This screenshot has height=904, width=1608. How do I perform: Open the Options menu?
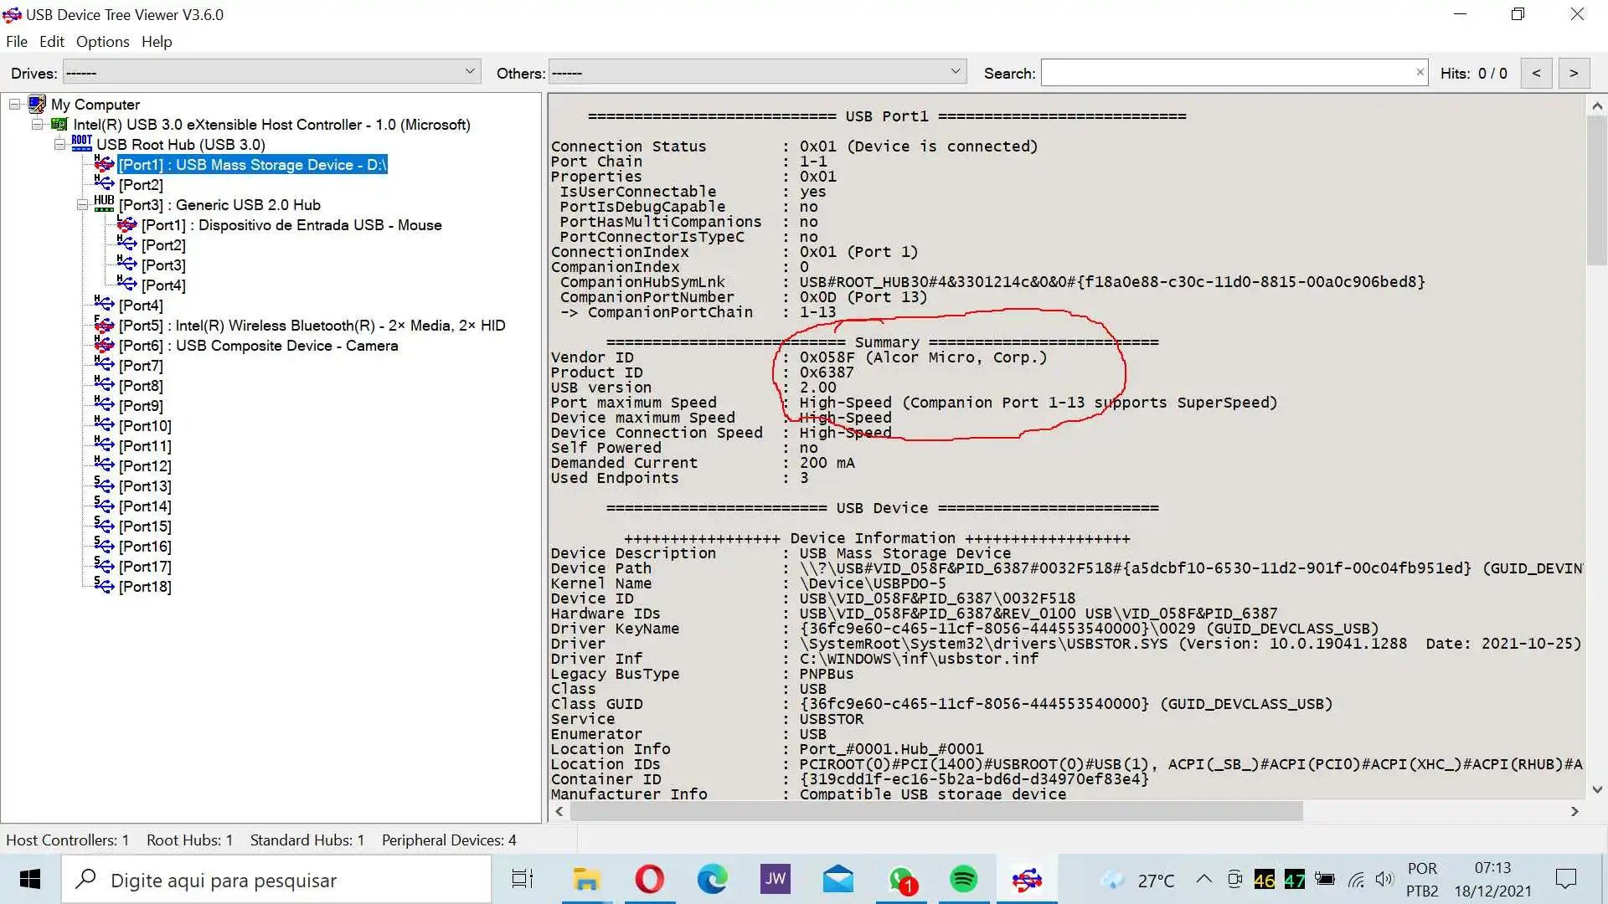(102, 42)
